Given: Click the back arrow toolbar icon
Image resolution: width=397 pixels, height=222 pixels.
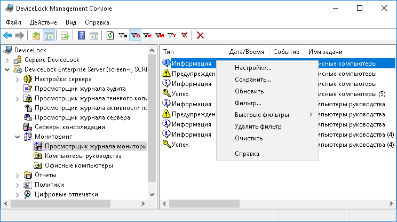Looking at the screenshot, I should point(7,36).
